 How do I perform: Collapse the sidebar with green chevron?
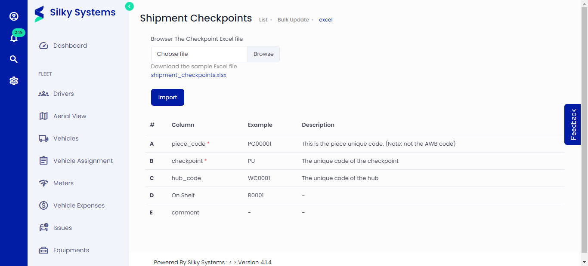coord(130,6)
